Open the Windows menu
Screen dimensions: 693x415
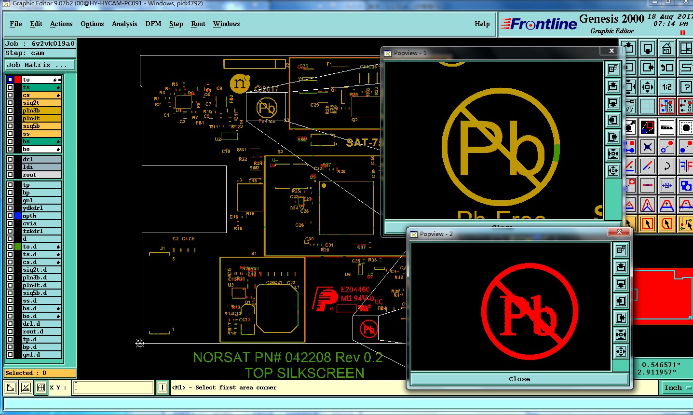coord(227,24)
